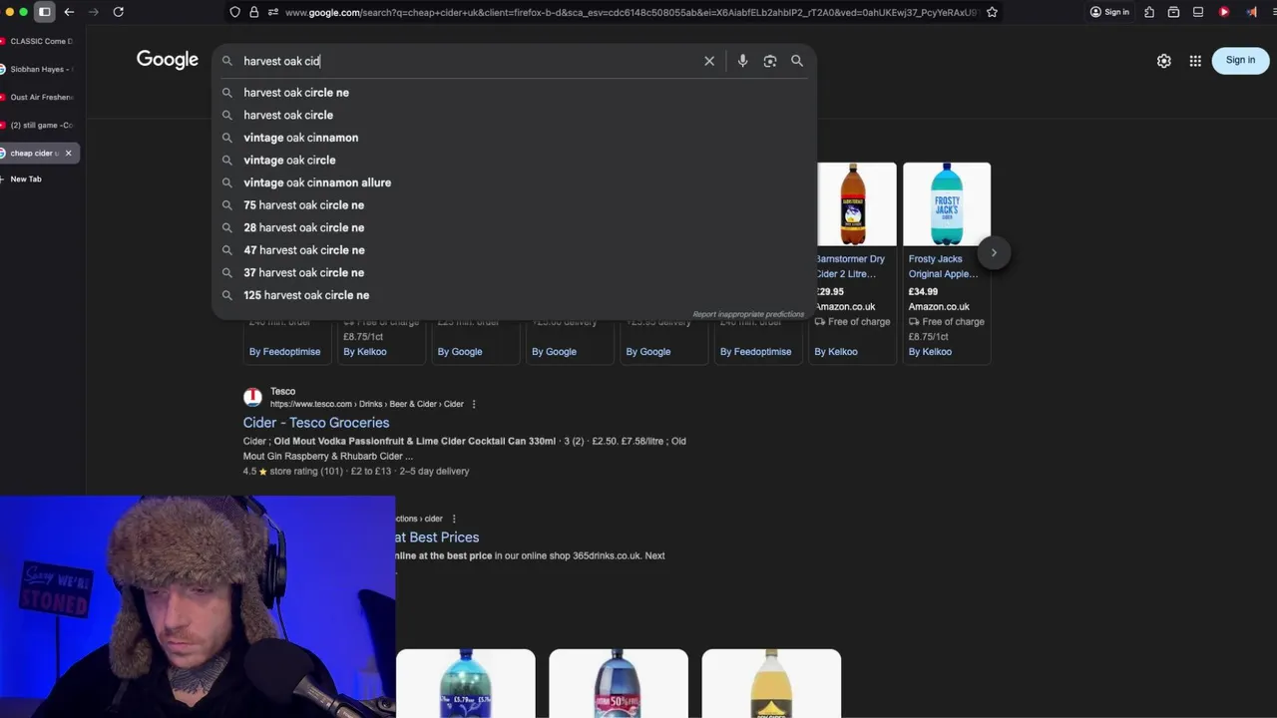Select suggestion 'vintage oak cinnamon allure'
The width and height of the screenshot is (1277, 718).
point(514,182)
